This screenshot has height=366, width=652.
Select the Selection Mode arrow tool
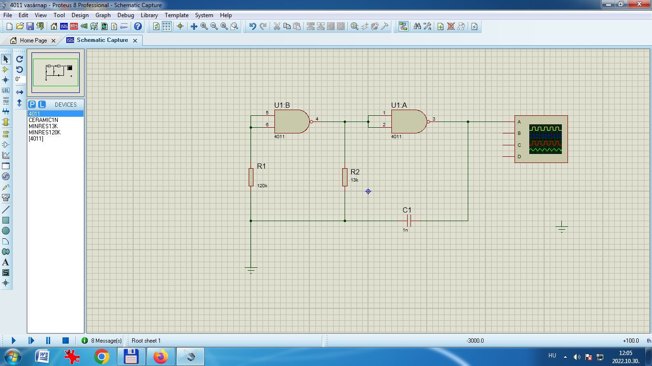[x=6, y=59]
